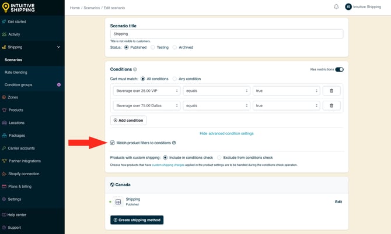Click the Zones globe icon
Viewport: 391px width, 234px height.
(x=4, y=97)
